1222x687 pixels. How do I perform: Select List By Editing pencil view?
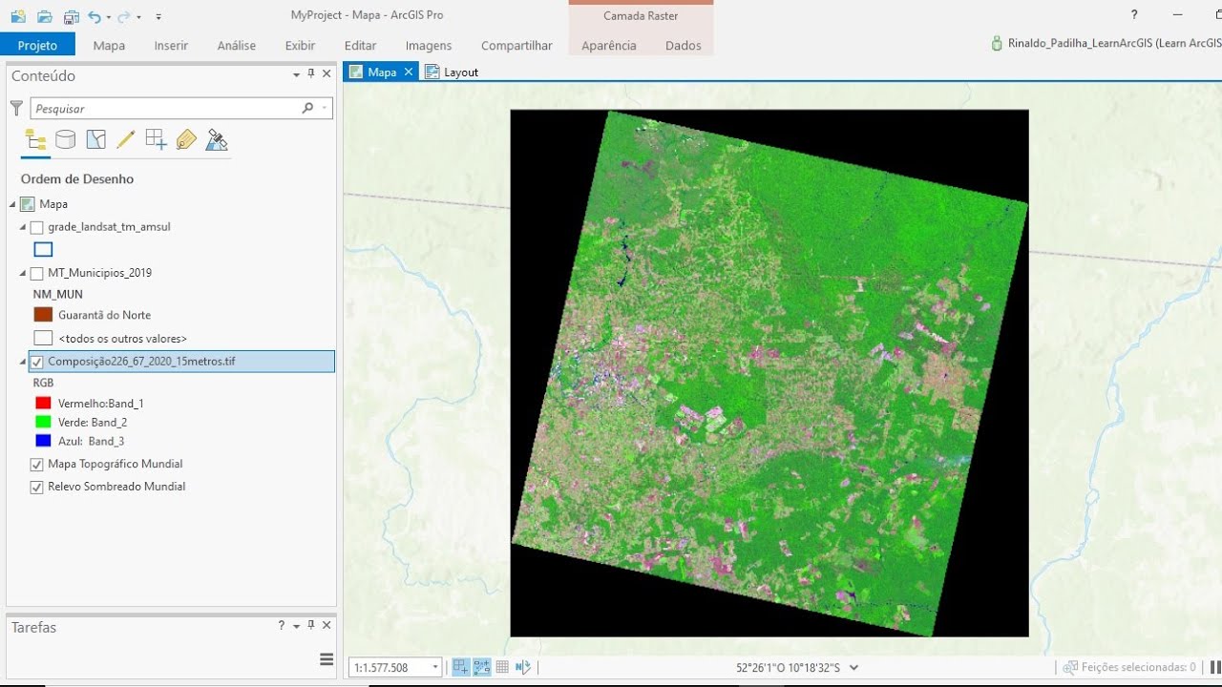click(x=125, y=140)
